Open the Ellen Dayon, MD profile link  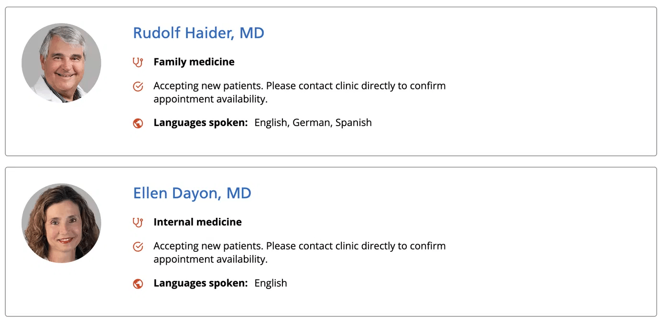(192, 193)
